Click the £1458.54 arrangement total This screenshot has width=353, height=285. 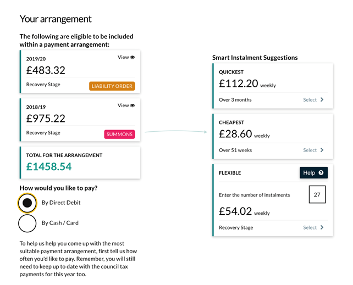click(49, 166)
